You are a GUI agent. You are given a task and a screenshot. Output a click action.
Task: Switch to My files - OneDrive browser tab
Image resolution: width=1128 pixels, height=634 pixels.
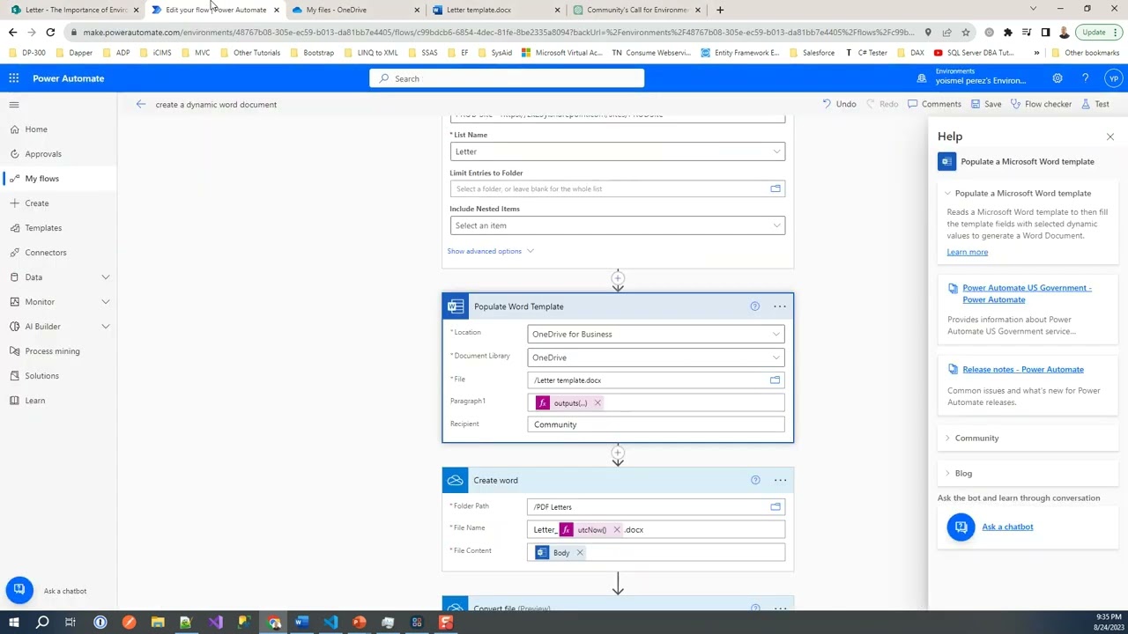pos(354,10)
